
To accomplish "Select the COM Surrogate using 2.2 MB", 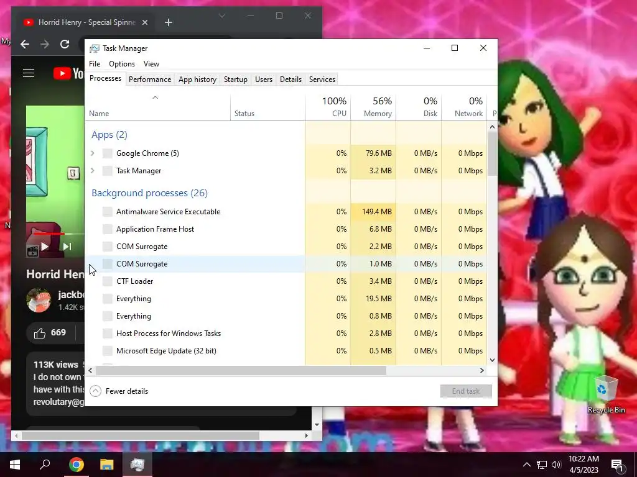I will point(286,247).
